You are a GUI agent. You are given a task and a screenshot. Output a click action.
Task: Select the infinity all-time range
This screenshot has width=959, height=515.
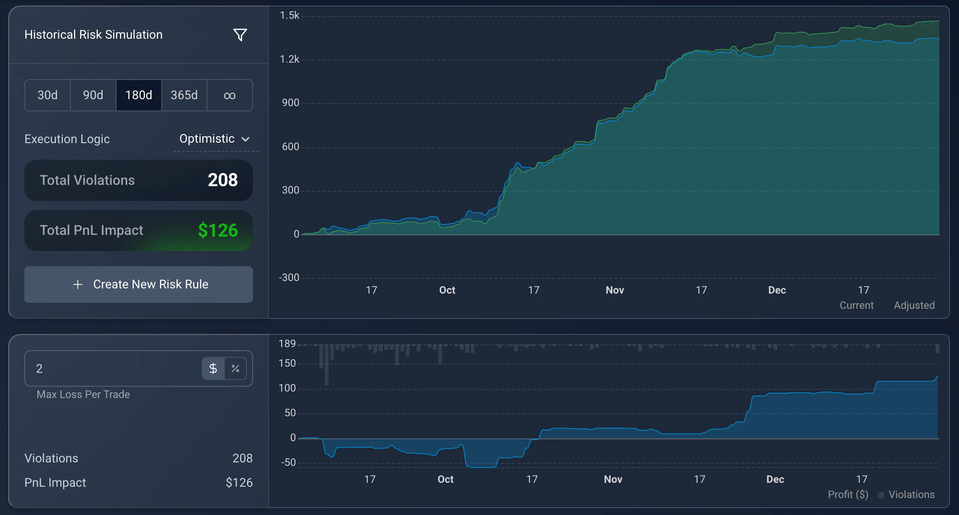click(230, 95)
